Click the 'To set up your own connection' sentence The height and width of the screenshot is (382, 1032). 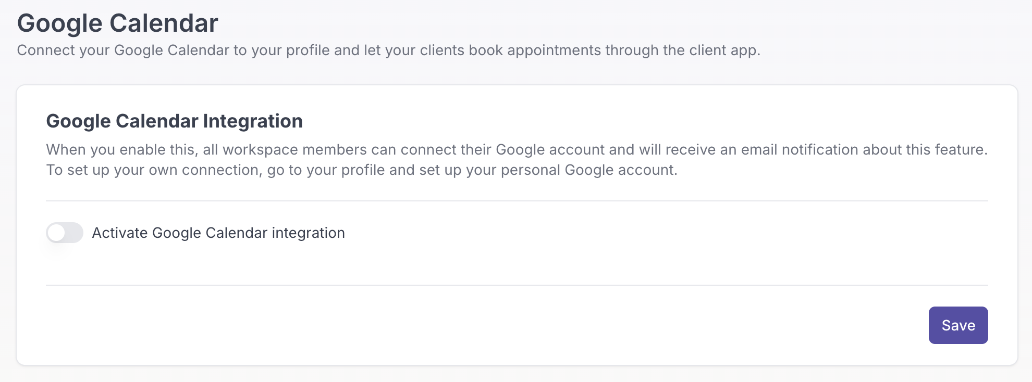click(362, 170)
